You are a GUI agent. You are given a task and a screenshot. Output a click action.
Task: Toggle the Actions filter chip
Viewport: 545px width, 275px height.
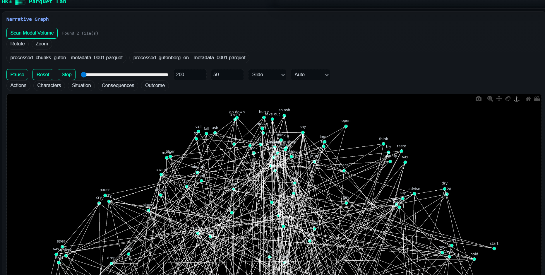[x=18, y=86]
